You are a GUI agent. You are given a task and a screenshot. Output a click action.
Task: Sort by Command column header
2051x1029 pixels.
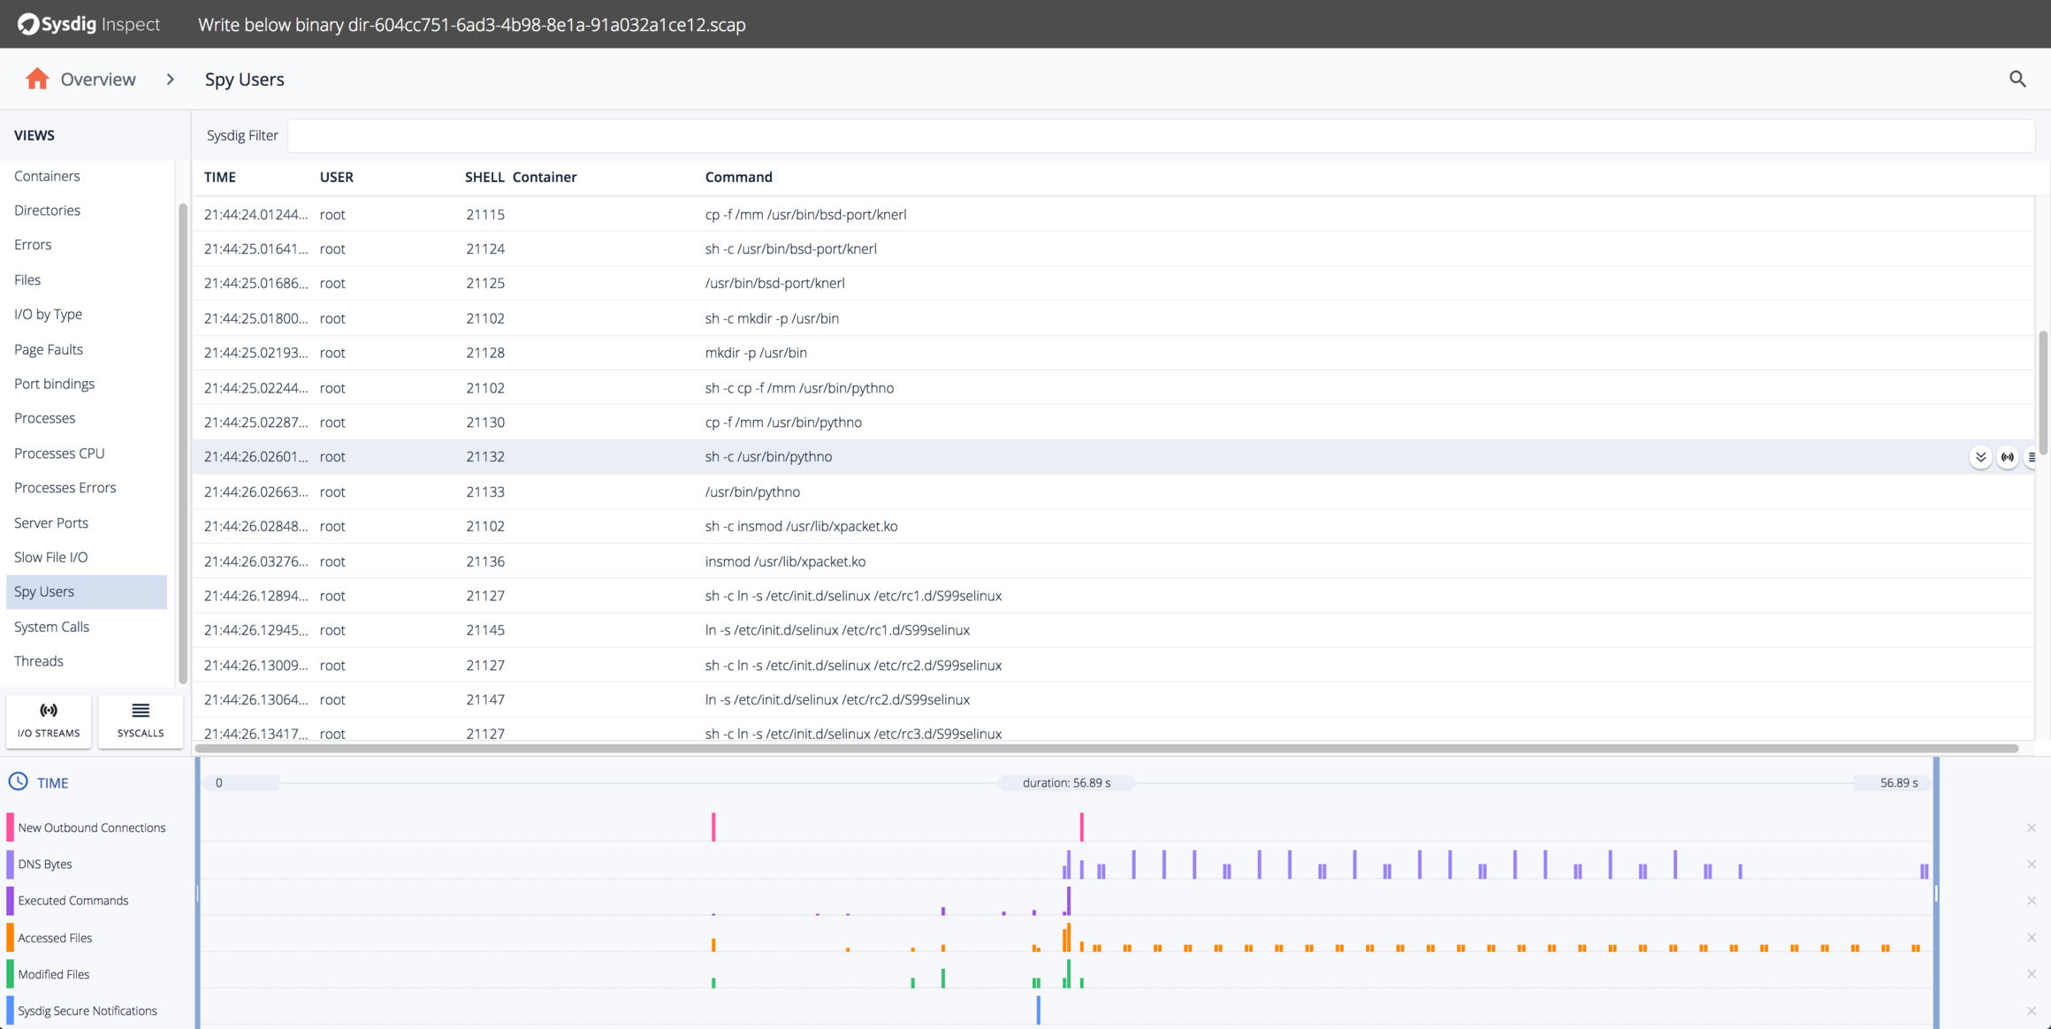(x=739, y=177)
